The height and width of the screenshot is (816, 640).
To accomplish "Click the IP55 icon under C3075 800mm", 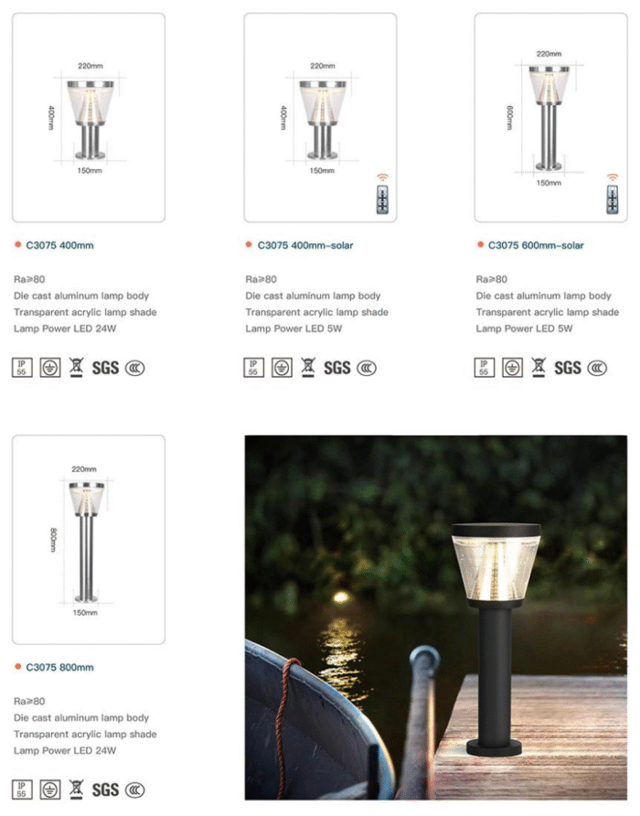I will point(22,789).
